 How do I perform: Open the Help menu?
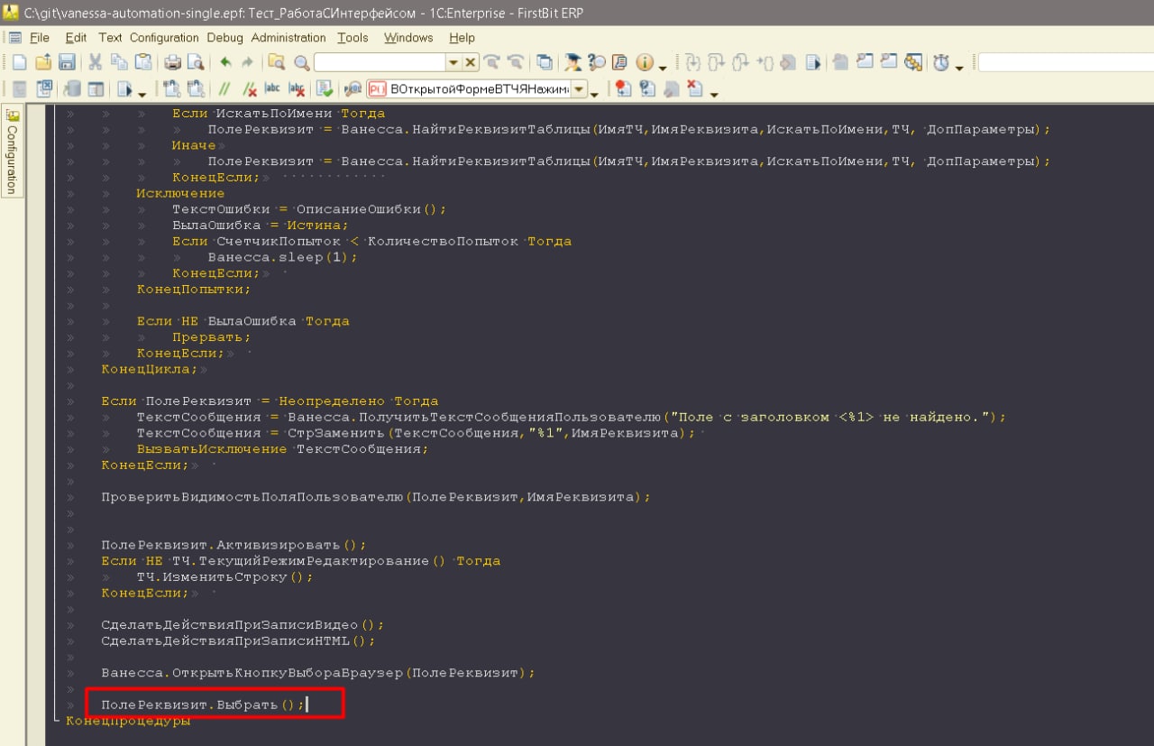[x=462, y=38]
